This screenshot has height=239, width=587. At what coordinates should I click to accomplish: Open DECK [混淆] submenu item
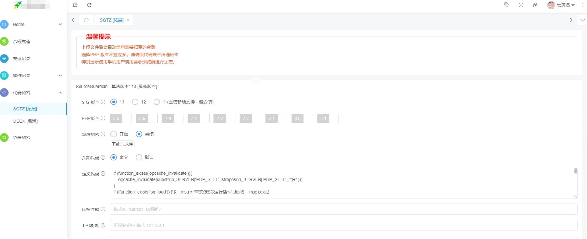33,121
